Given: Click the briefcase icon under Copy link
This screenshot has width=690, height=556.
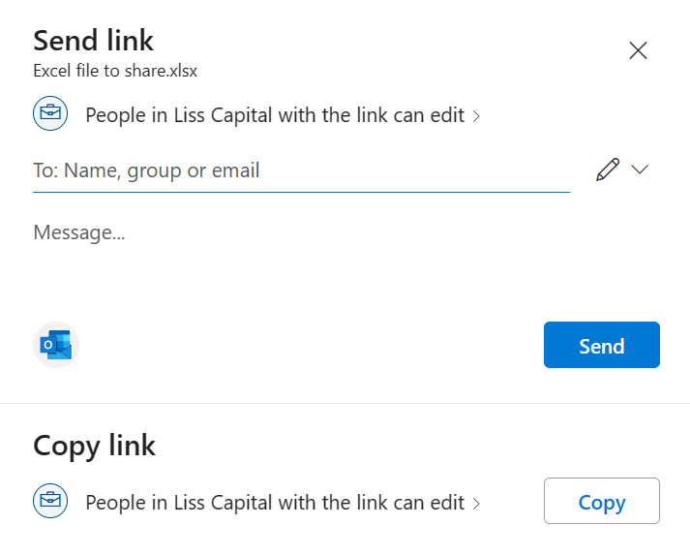Looking at the screenshot, I should (50, 501).
